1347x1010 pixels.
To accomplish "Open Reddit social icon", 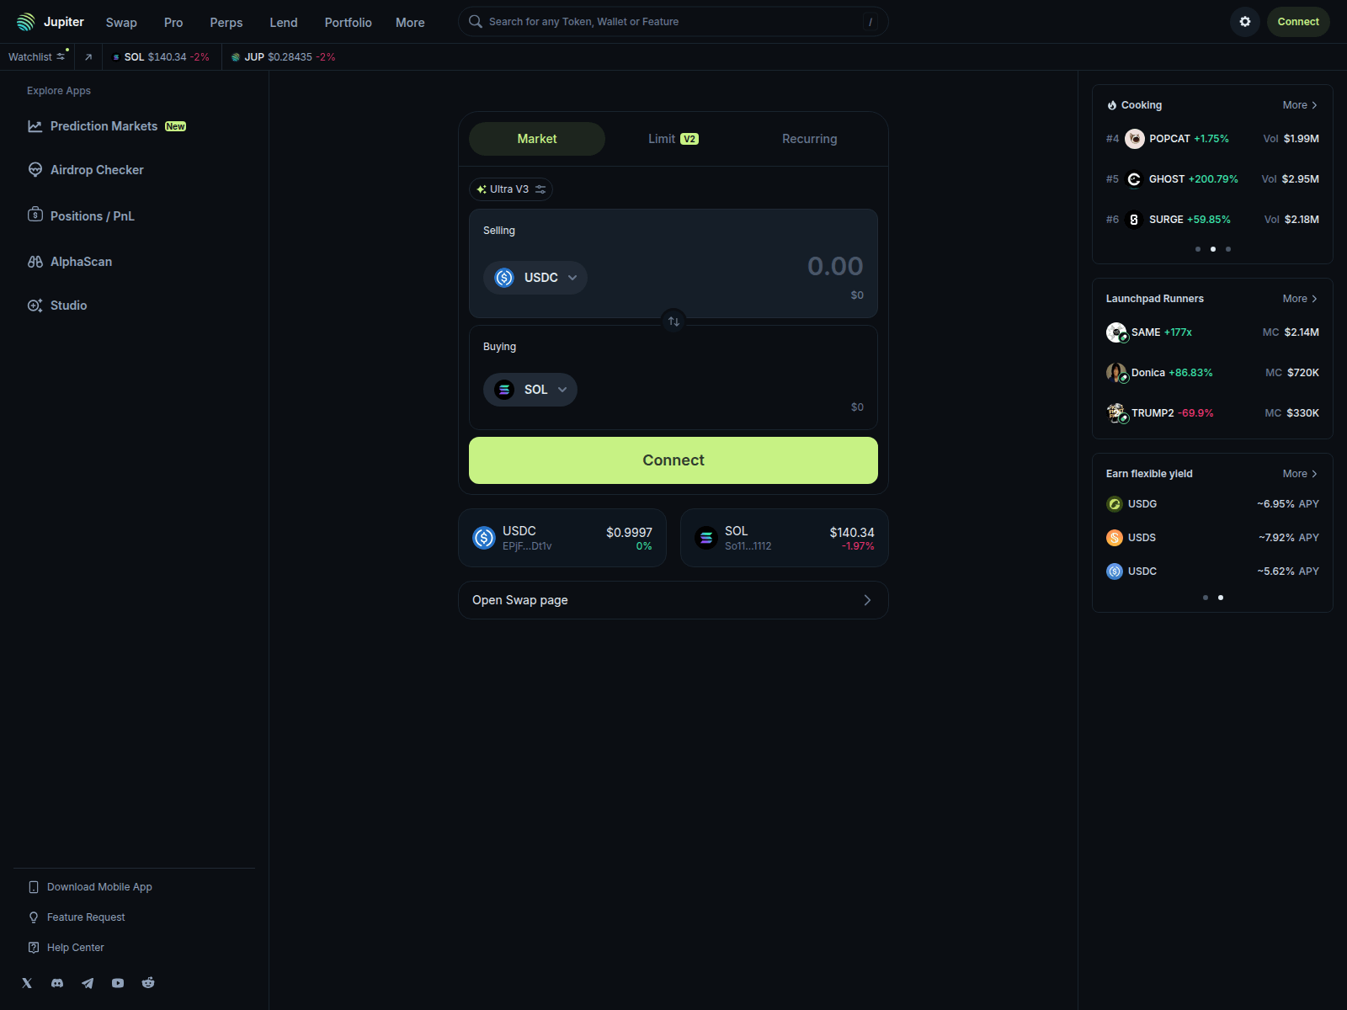I will click(x=148, y=983).
